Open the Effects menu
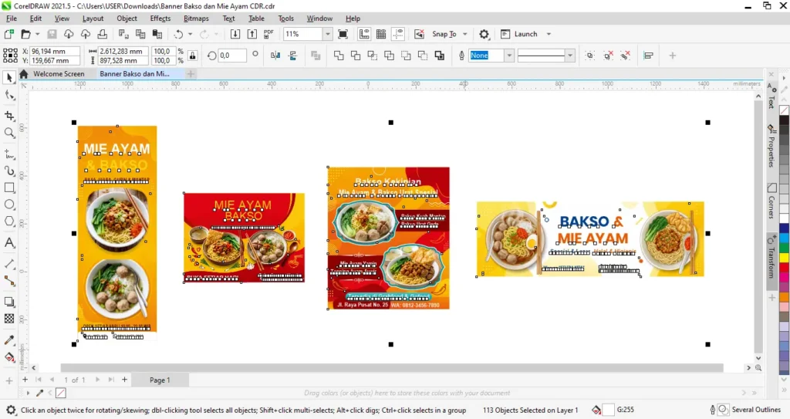Screen dimensions: 790x419 click(x=160, y=19)
